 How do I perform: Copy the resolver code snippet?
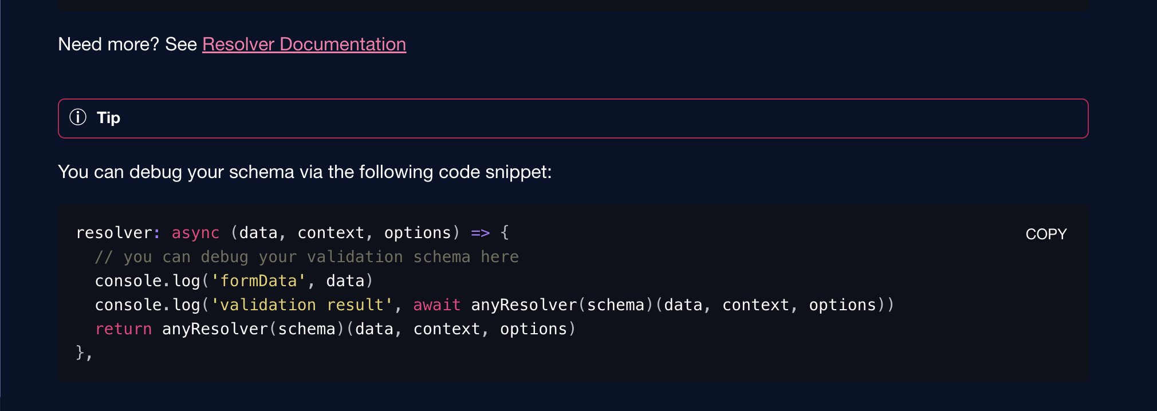coord(1046,234)
